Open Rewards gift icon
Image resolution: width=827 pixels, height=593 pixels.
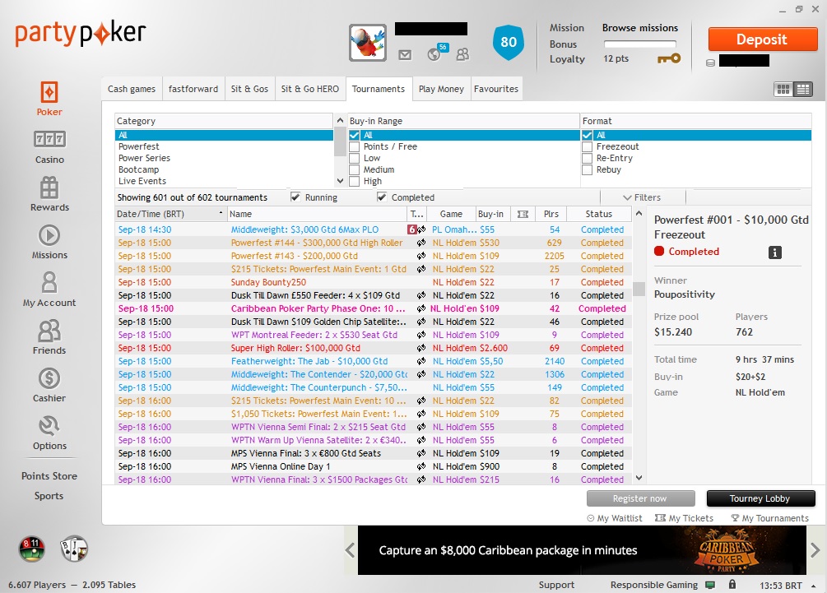(49, 188)
